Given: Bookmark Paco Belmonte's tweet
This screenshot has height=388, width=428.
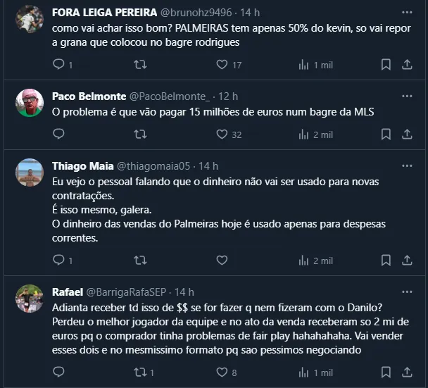Looking at the screenshot, I should point(386,134).
